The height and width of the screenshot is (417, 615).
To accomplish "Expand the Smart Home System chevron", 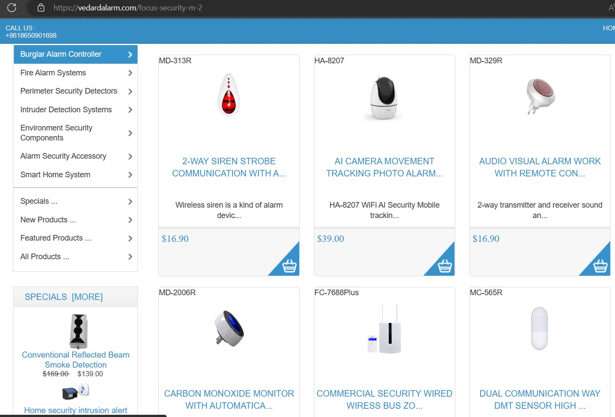I will (130, 175).
